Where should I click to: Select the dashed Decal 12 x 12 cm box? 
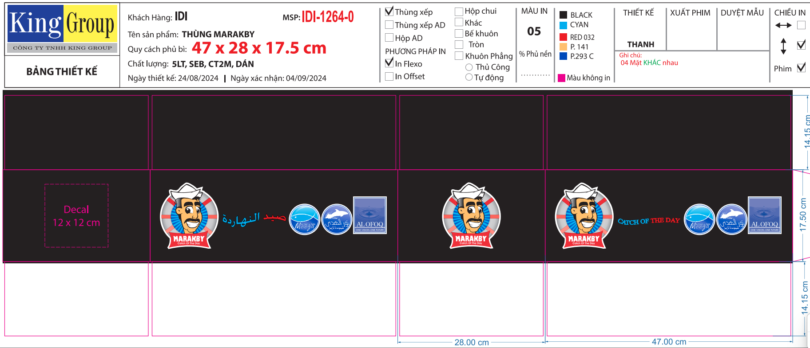76,216
